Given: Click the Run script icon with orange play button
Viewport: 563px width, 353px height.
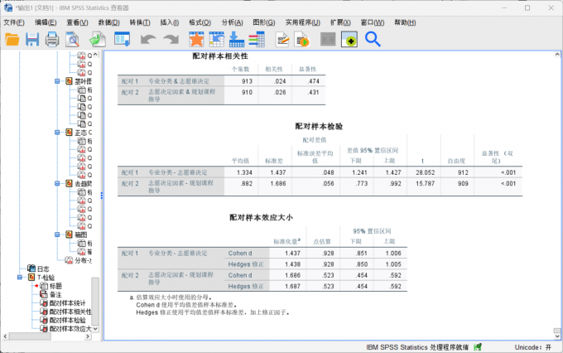Looking at the screenshot, I should click(302, 40).
